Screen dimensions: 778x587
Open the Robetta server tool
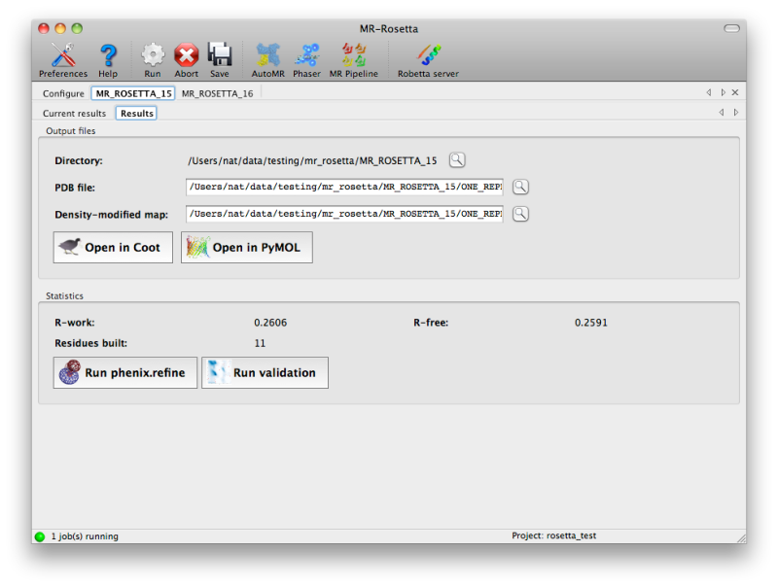(428, 59)
